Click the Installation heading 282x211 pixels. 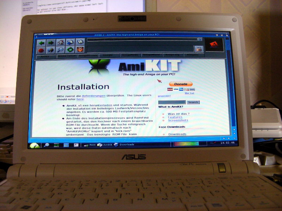(83, 87)
